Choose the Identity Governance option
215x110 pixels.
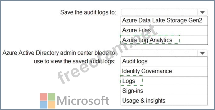click(147, 71)
